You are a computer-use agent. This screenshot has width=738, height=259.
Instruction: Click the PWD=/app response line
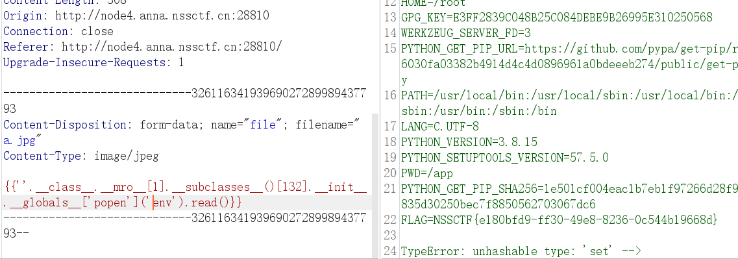tap(427, 173)
